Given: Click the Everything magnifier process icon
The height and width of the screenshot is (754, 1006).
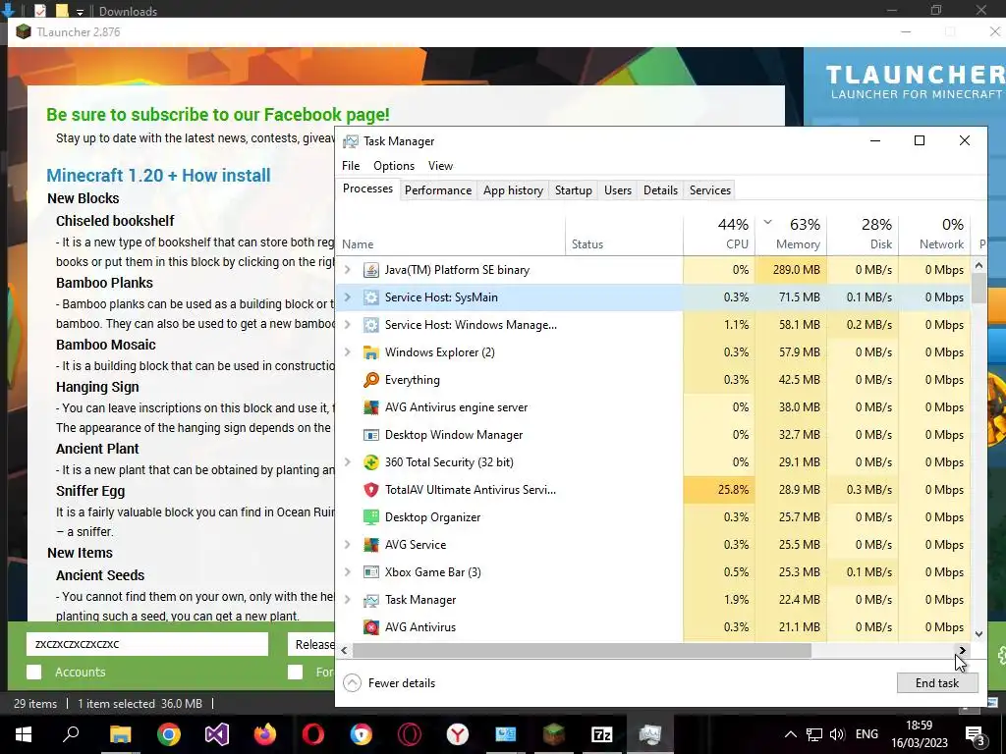Looking at the screenshot, I should [x=370, y=380].
